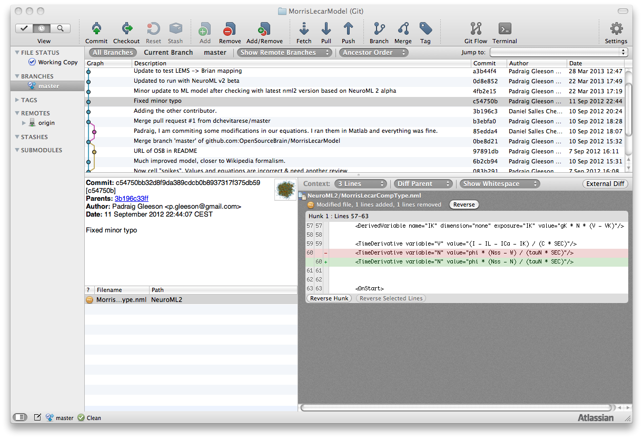Viewport: 643px width, 439px height.
Task: Click the External Diff button
Action: 605,183
